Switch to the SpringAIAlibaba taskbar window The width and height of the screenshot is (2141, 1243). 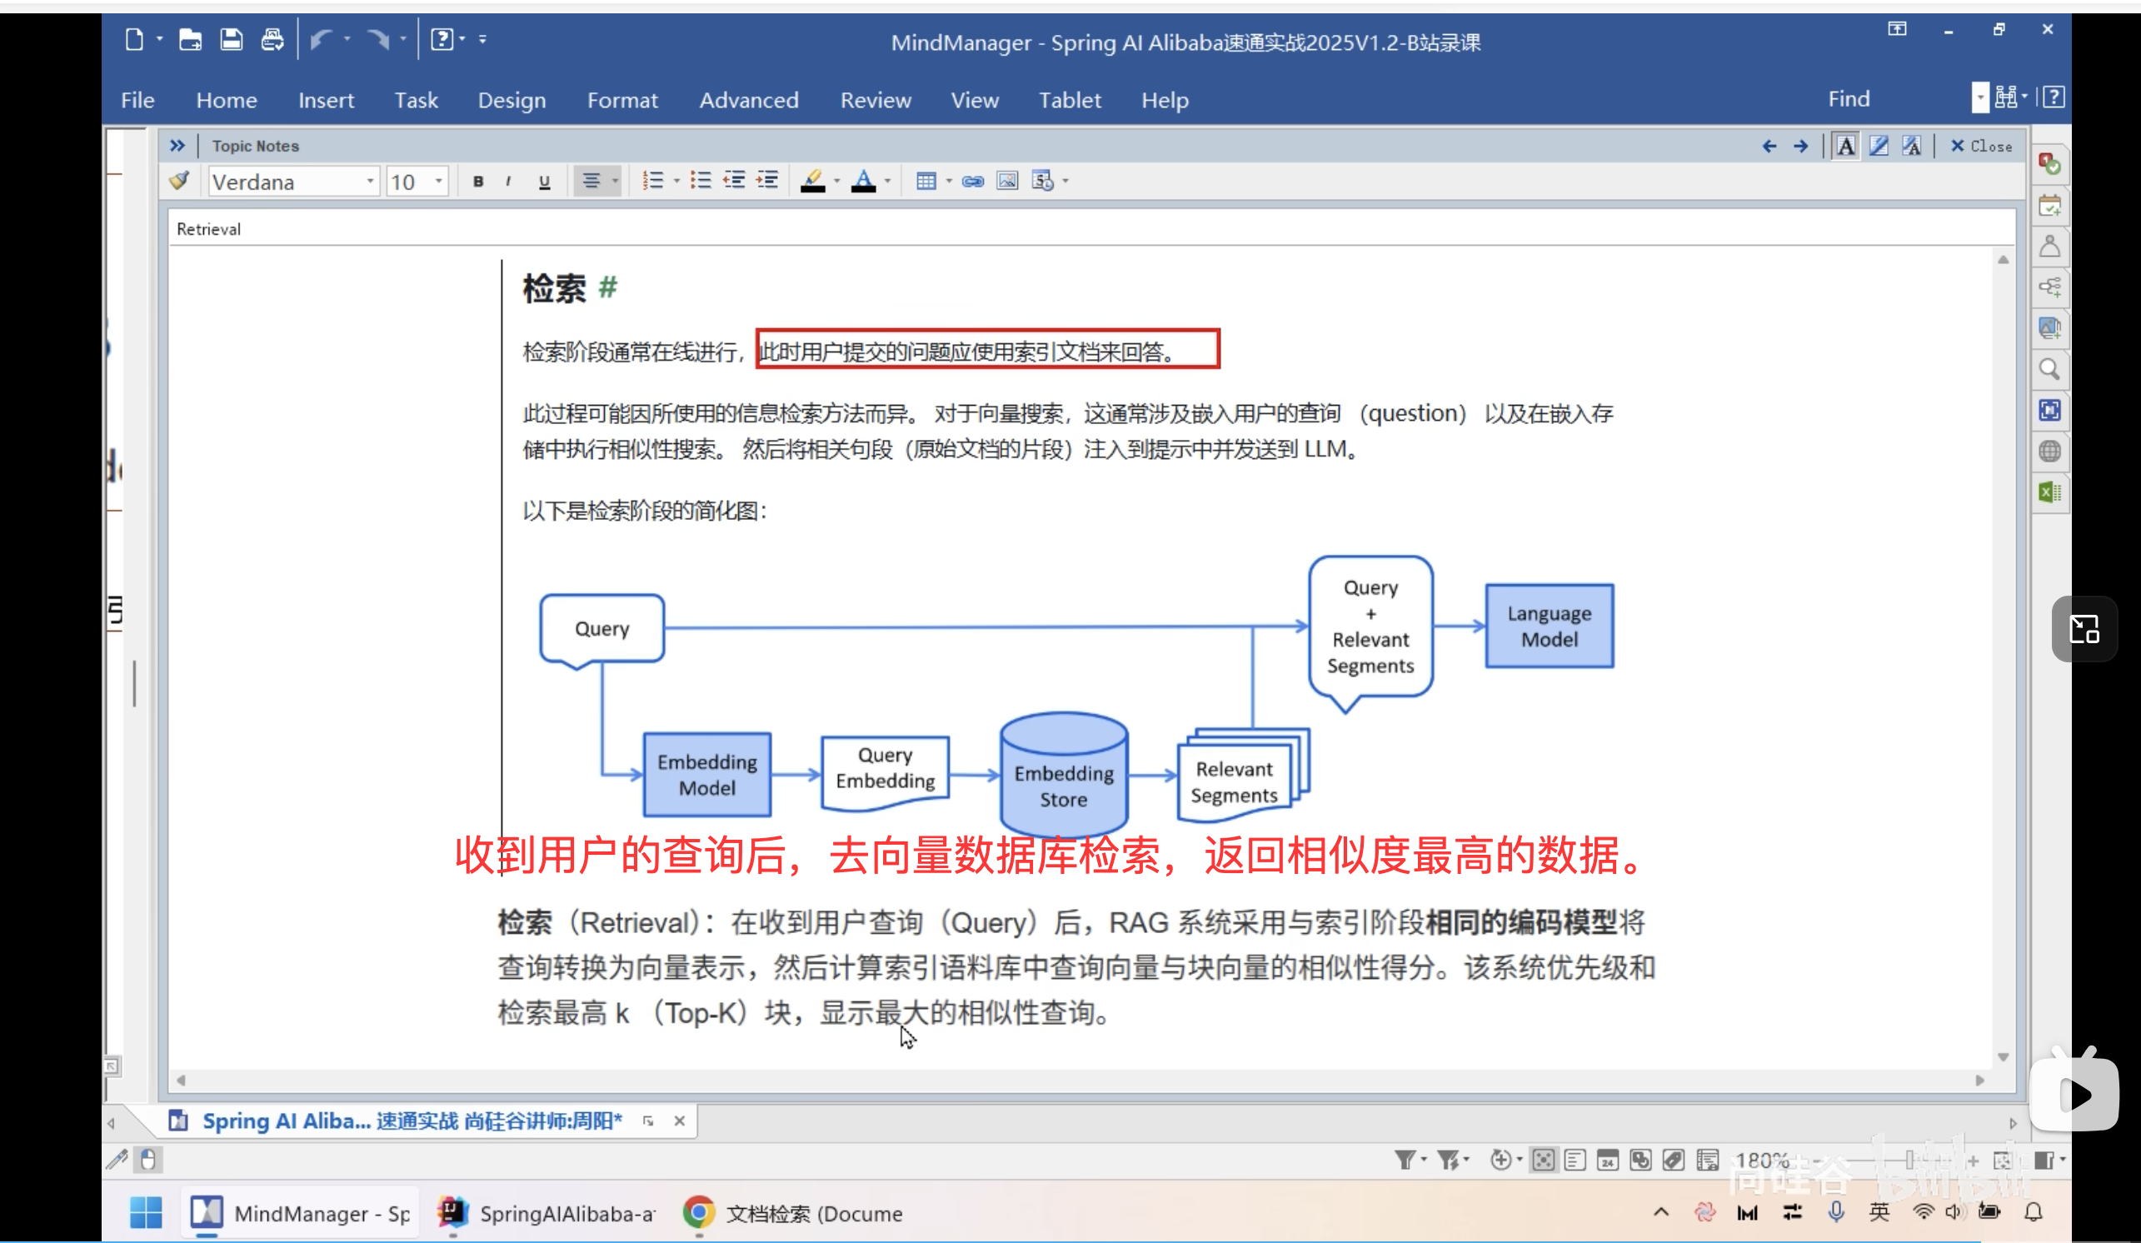pyautogui.click(x=546, y=1213)
